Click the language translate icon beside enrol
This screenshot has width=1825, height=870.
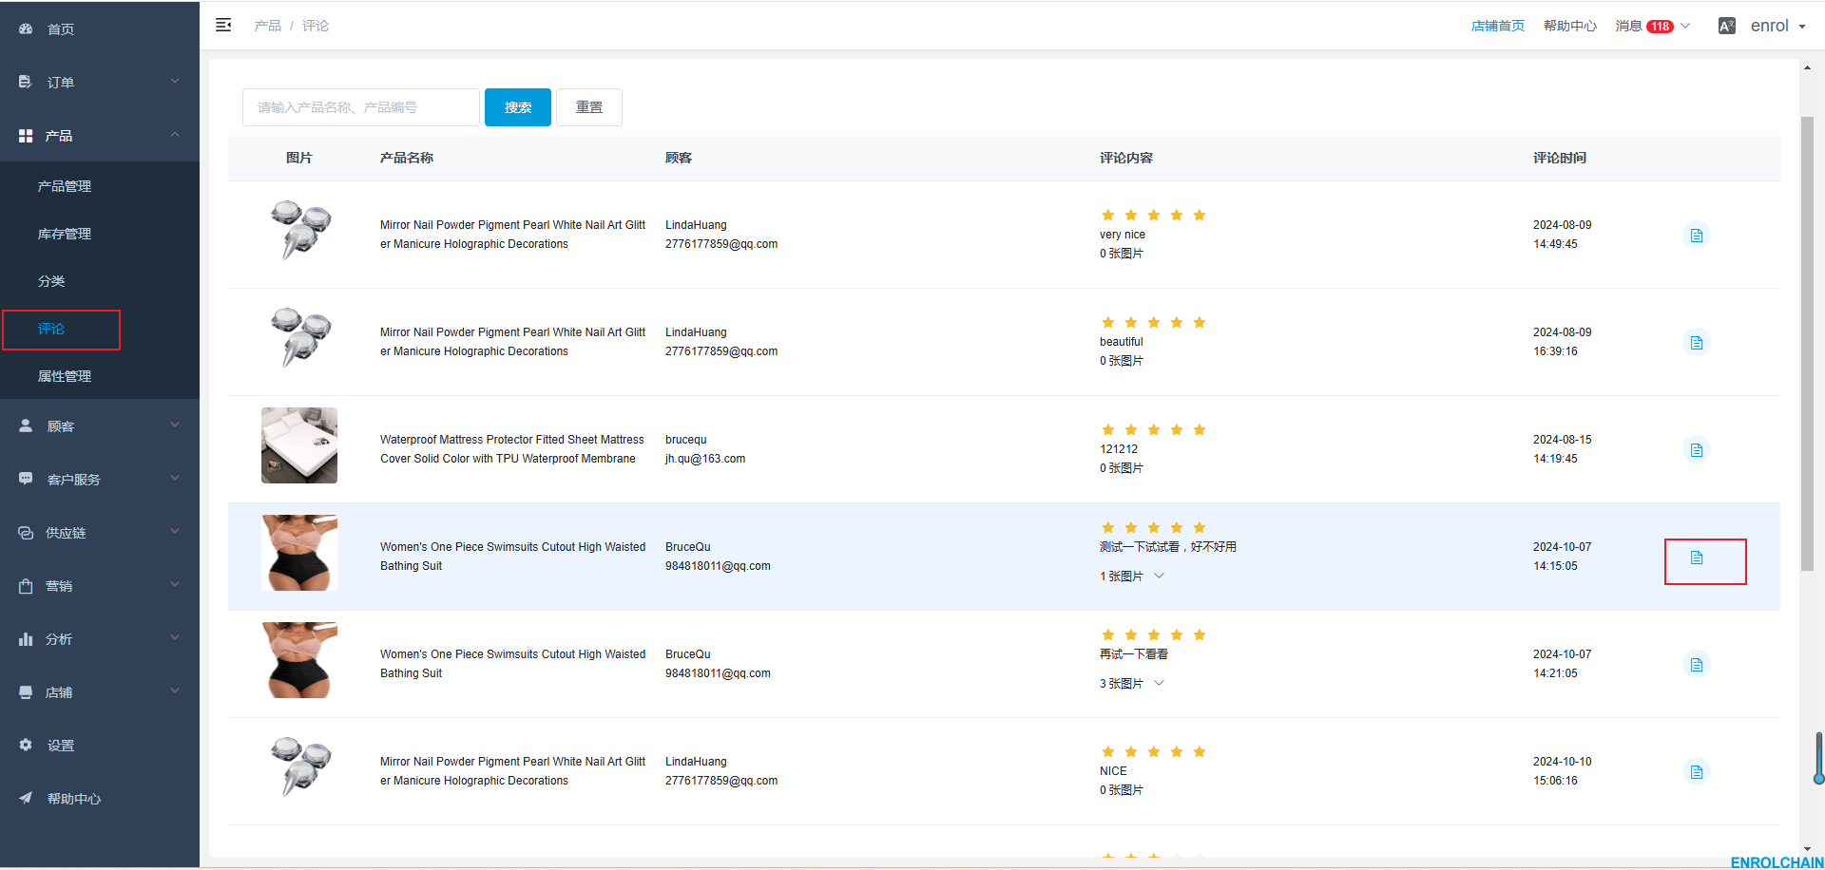click(x=1727, y=26)
